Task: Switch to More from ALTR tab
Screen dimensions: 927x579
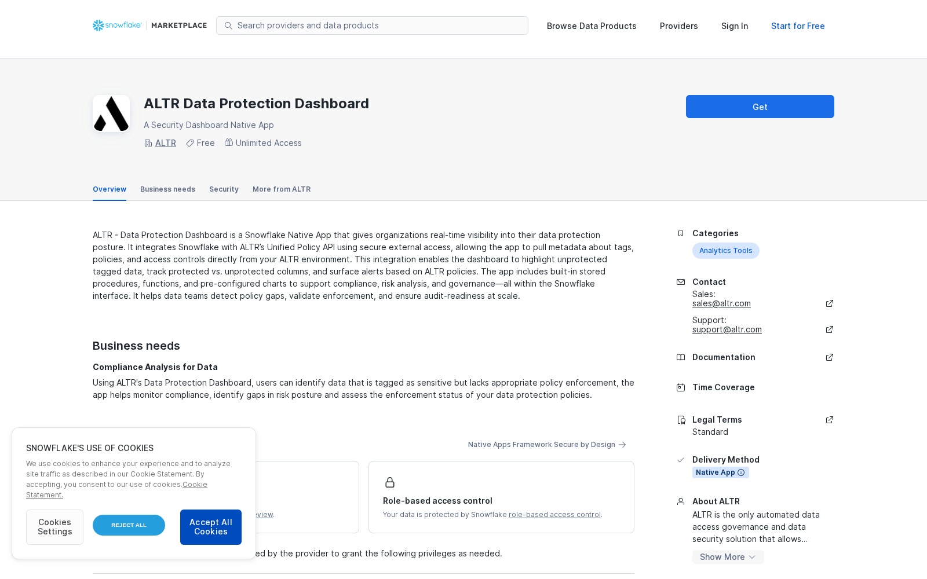Action: 282,189
